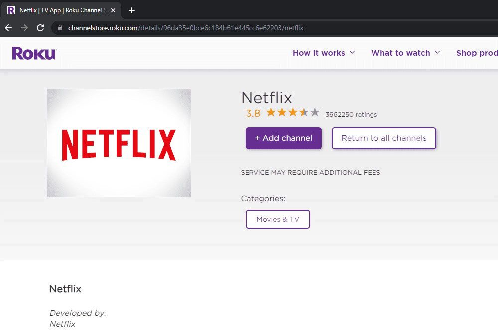Image resolution: width=498 pixels, height=331 pixels.
Task: Click the + Add channel button
Action: click(283, 138)
